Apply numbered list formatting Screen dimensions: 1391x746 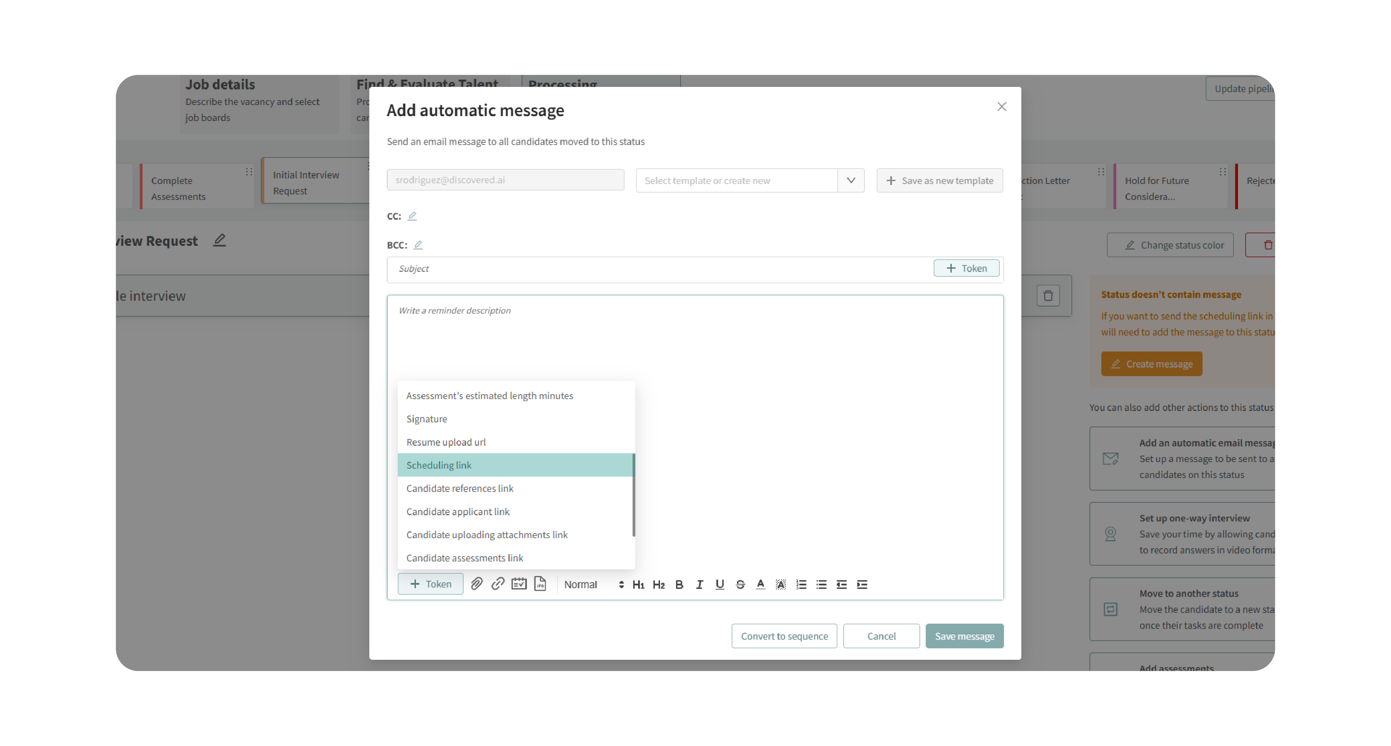(801, 584)
